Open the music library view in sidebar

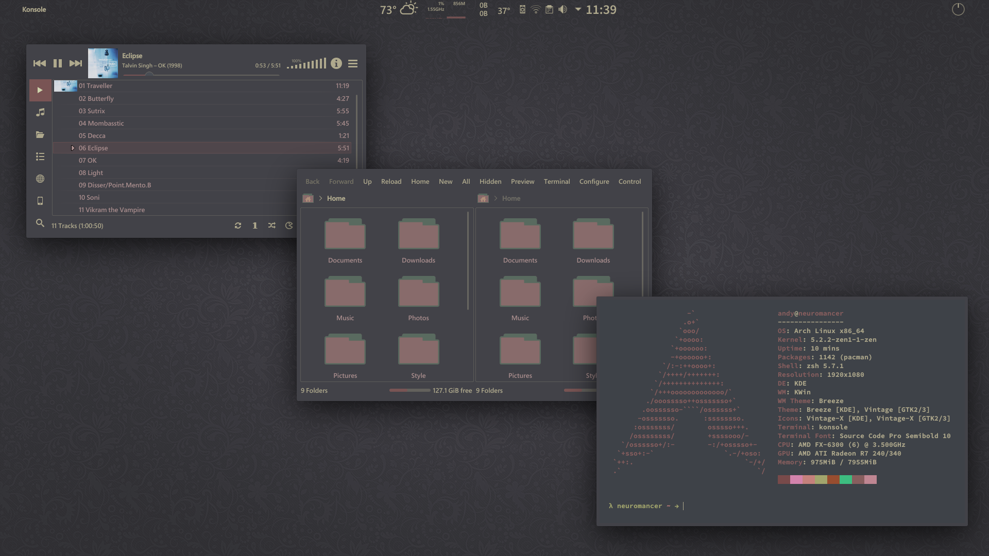tap(40, 112)
